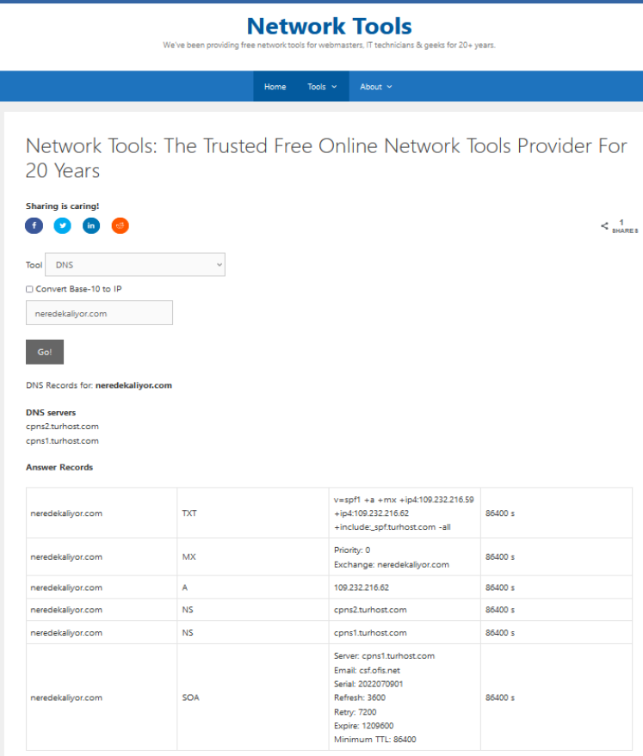Select the SOA Refresh: 3600 line

359,698
